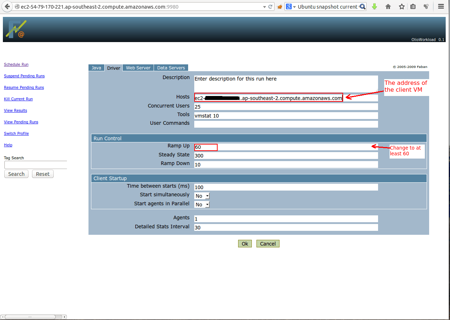Image resolution: width=450 pixels, height=320 pixels.
Task: Select the Java configuration tab
Action: coord(96,68)
